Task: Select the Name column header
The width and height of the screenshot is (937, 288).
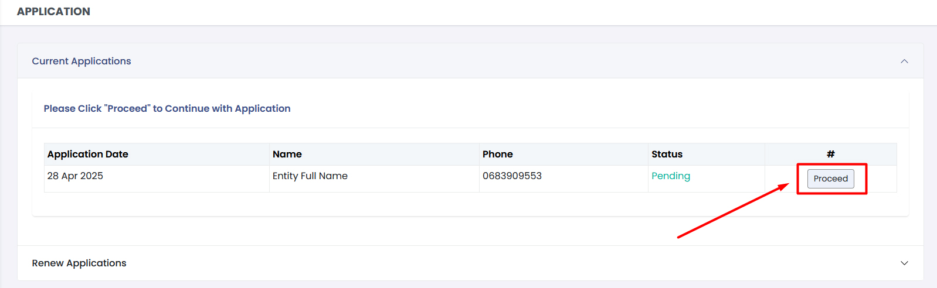Action: (287, 154)
